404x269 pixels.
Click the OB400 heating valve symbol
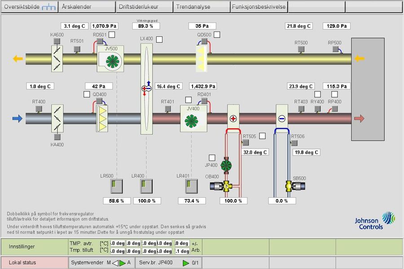point(228,186)
